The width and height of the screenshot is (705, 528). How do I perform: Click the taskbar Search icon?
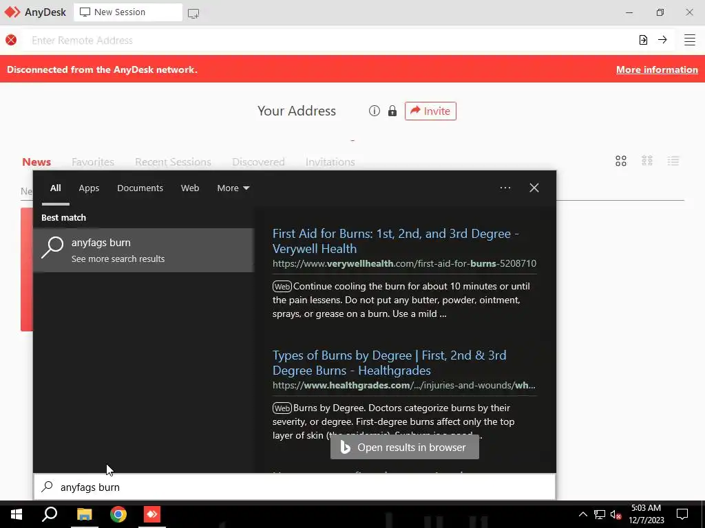[50, 514]
